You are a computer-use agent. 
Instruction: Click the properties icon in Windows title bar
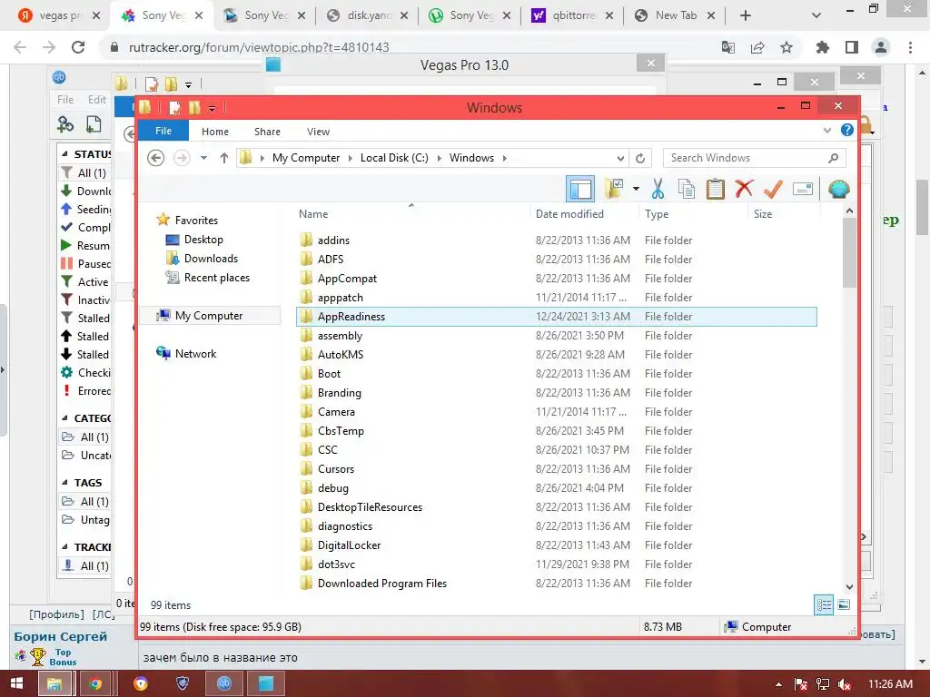(x=175, y=108)
